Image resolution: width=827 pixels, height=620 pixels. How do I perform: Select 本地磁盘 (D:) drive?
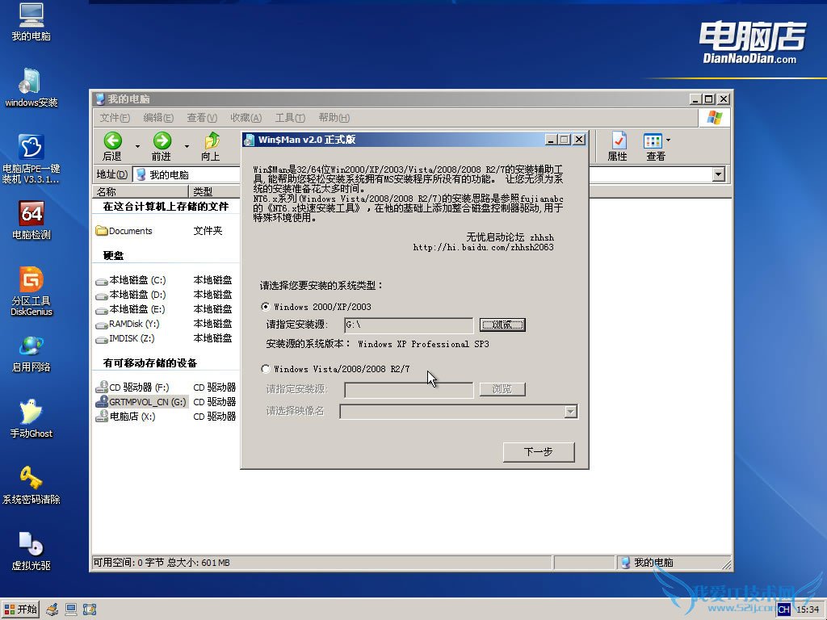pyautogui.click(x=131, y=295)
